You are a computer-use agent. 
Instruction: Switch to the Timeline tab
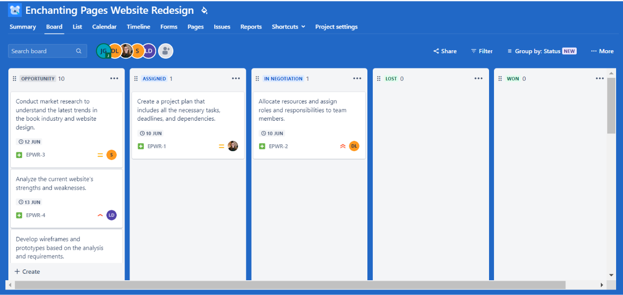(138, 27)
